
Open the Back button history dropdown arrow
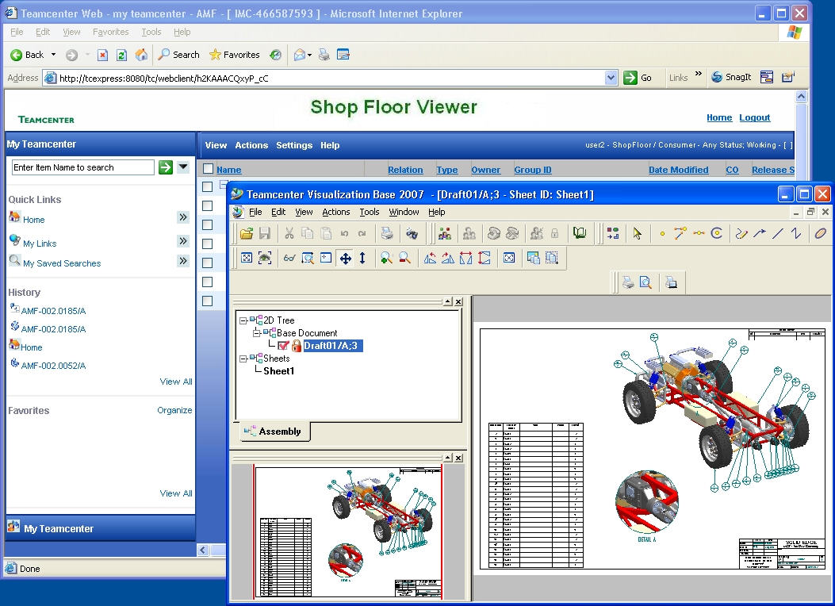[53, 55]
